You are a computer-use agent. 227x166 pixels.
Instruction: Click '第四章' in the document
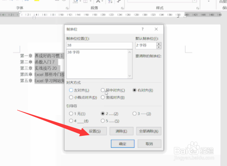click(26, 75)
